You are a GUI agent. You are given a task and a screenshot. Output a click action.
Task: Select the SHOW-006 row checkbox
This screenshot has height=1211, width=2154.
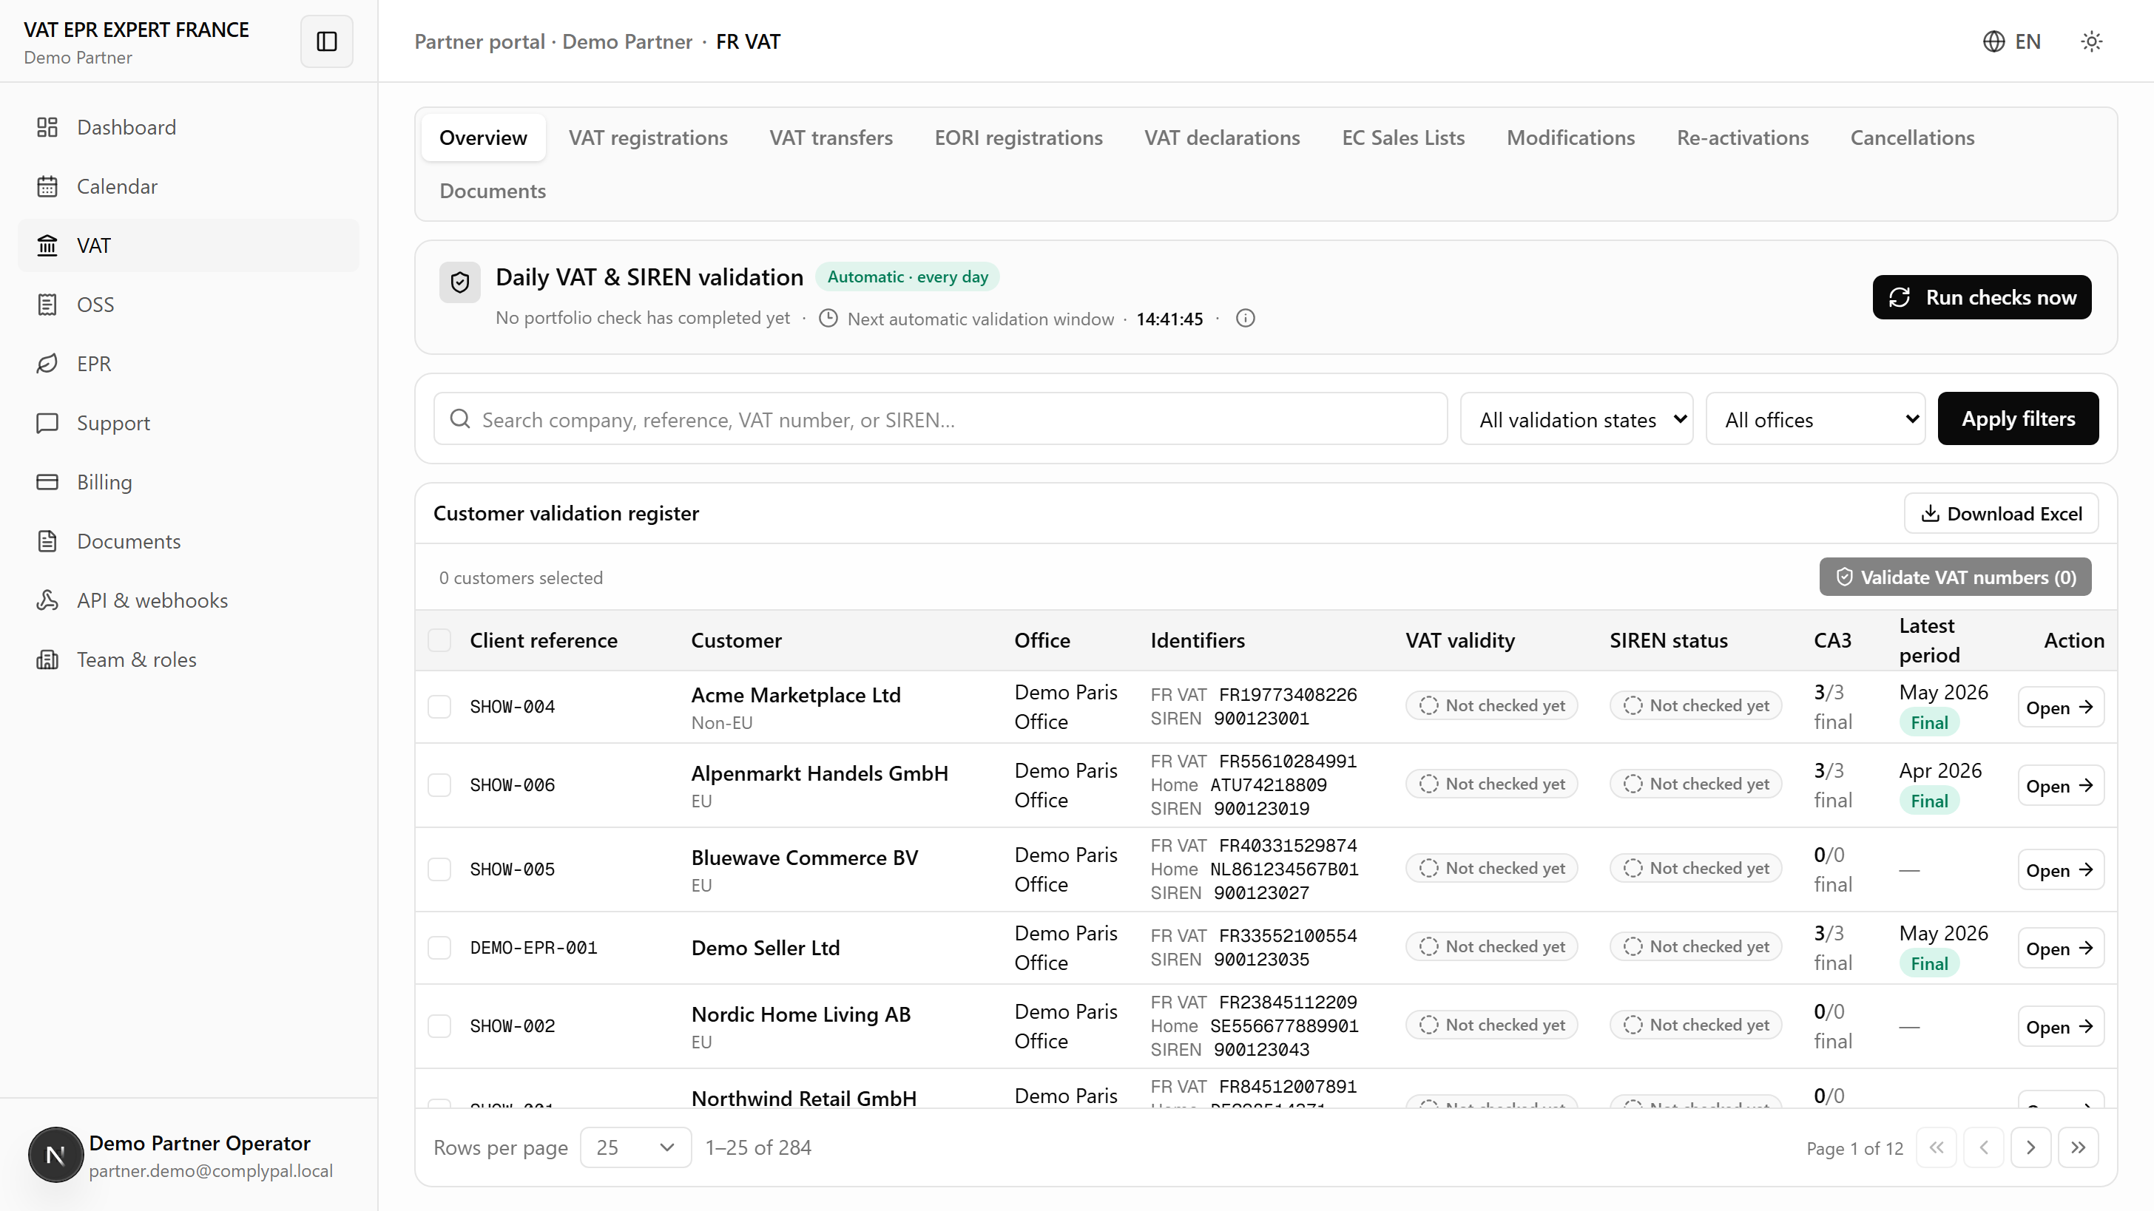439,784
